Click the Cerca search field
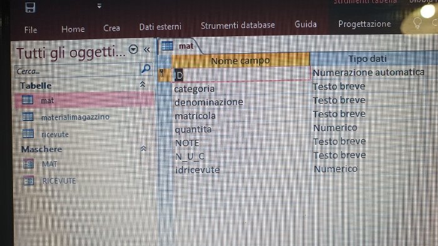Viewport: 438px width, 246px height. [x=77, y=71]
